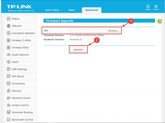Open NAT Boost menu label
Screen dimensions: 165x123
[x=18, y=76]
